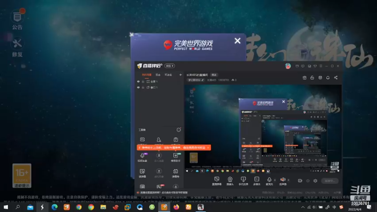Open Firefox from the taskbar
Image resolution: width=377 pixels, height=212 pixels.
[176, 207]
